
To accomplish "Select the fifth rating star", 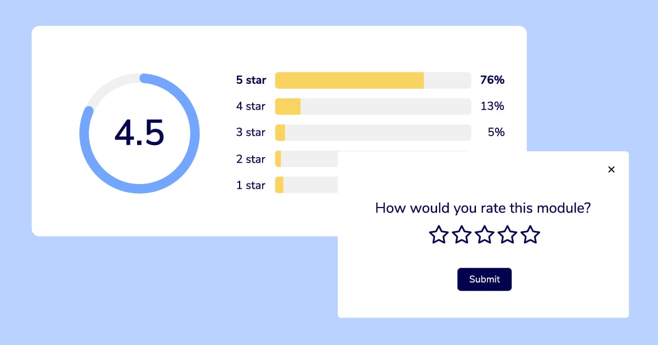I will [x=530, y=234].
